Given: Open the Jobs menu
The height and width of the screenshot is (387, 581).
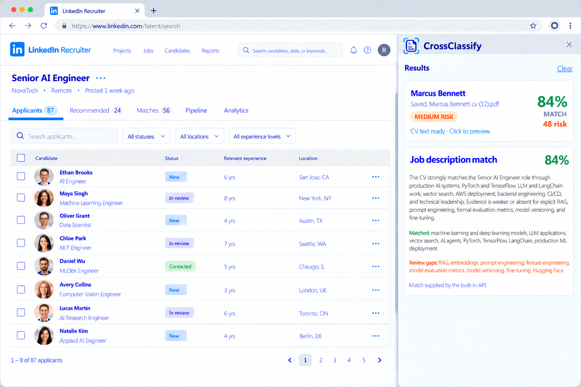Looking at the screenshot, I should pos(148,51).
